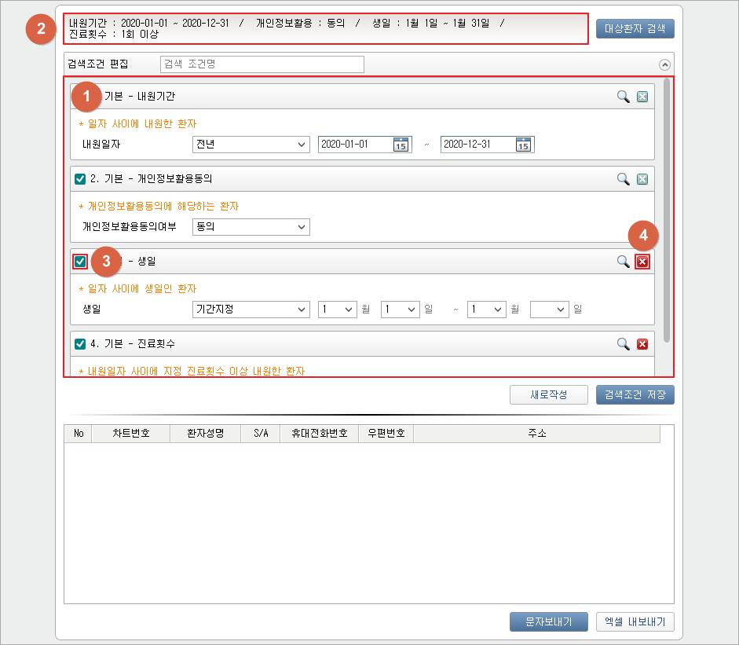
Task: Delete the 개인정보활용동의 condition with X icon
Action: coord(642,179)
